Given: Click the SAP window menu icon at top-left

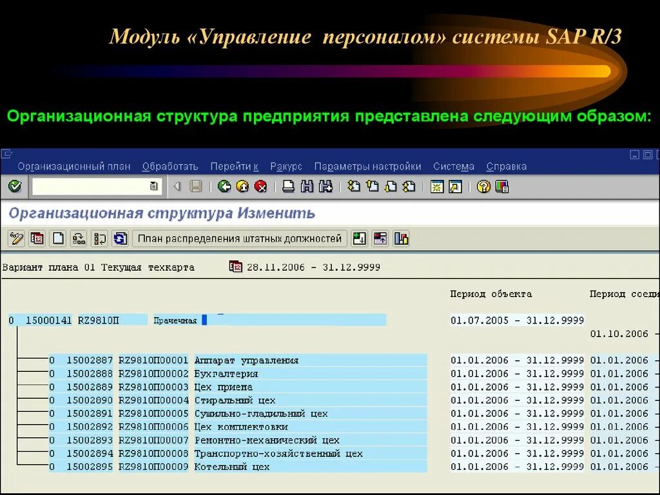Looking at the screenshot, I should tap(6, 153).
